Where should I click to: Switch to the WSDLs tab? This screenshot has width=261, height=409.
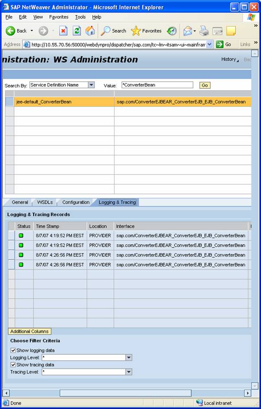click(x=45, y=203)
